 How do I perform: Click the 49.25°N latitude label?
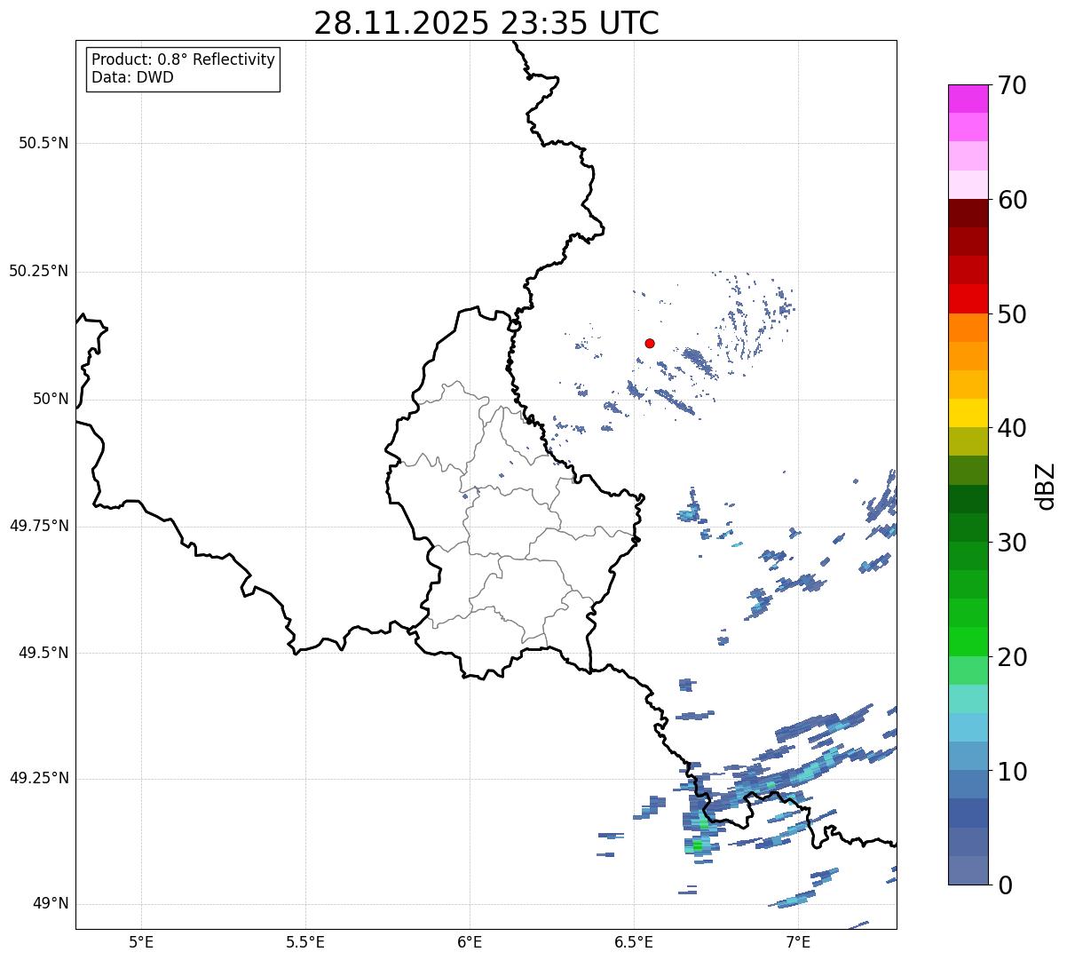[38, 779]
